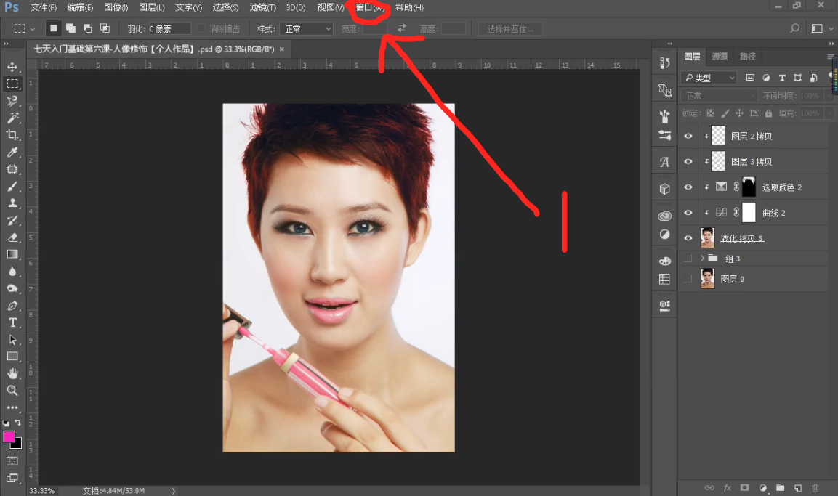Viewport: 838px width, 496px height.
Task: Close the open .psd document tab
Action: click(x=282, y=49)
